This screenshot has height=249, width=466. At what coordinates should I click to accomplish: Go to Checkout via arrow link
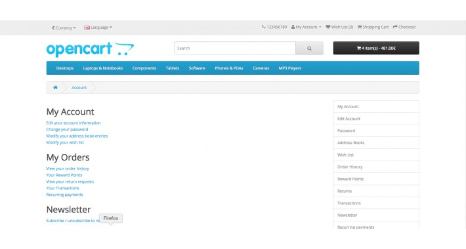click(x=404, y=27)
